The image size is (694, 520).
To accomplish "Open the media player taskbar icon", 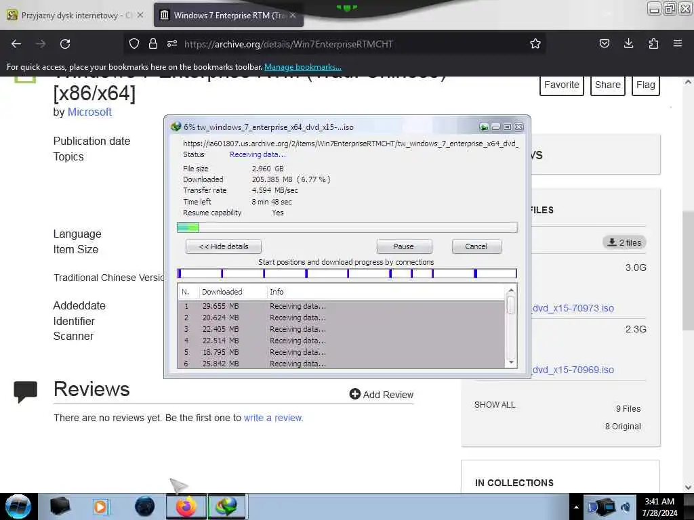I will tap(101, 506).
